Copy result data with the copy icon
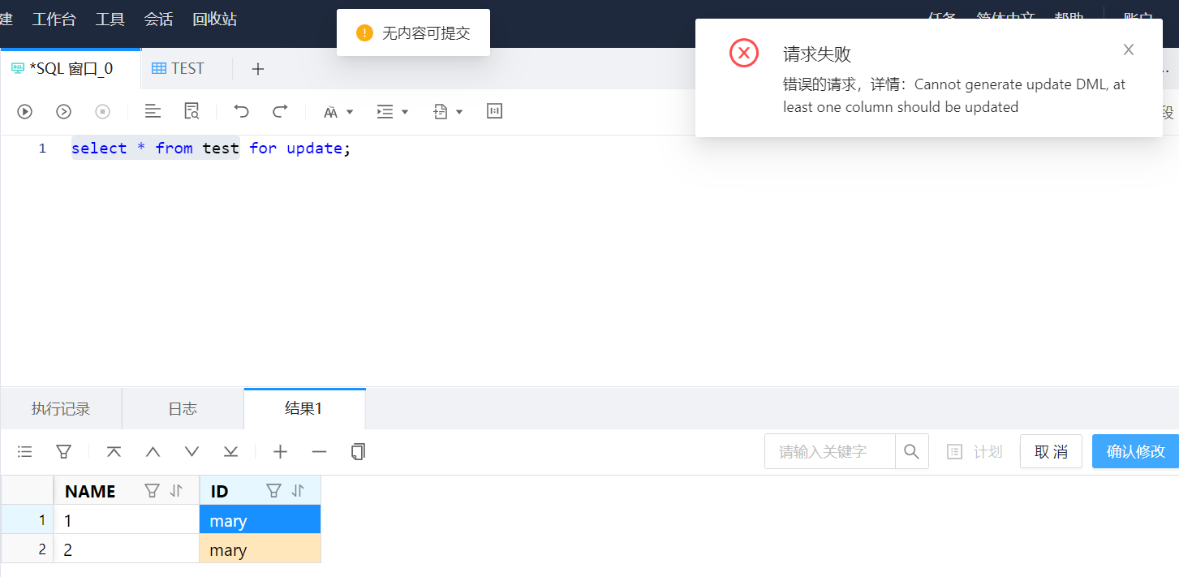Viewport: 1179px width, 577px height. tap(358, 451)
